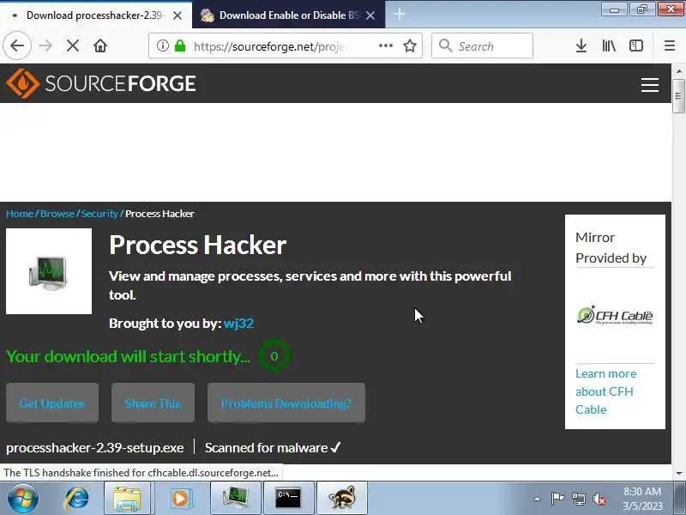The width and height of the screenshot is (686, 515).
Task: Show hidden system tray icons arrow
Action: point(537,499)
